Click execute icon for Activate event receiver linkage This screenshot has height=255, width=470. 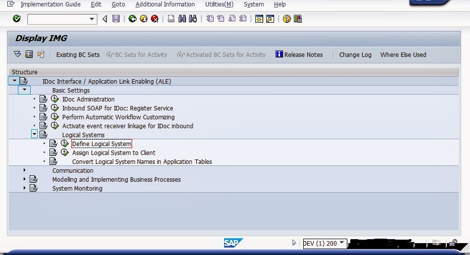(x=54, y=125)
